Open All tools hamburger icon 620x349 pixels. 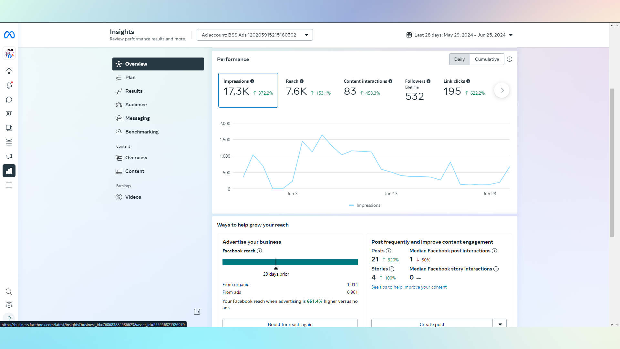point(9,185)
